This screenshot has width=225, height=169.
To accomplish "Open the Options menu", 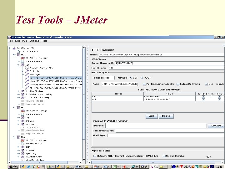I will 34,41.
